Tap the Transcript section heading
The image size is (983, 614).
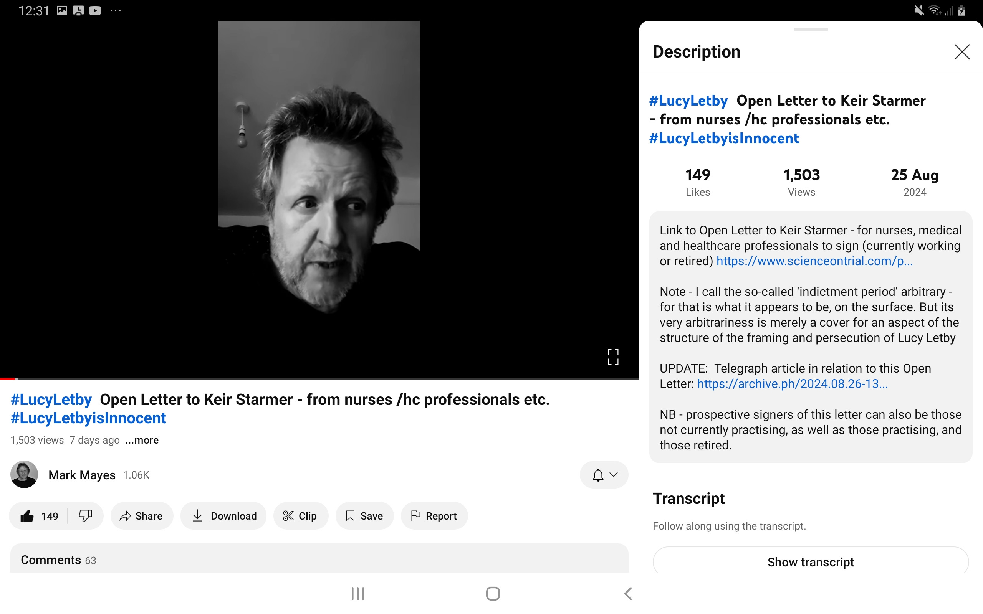pos(688,498)
